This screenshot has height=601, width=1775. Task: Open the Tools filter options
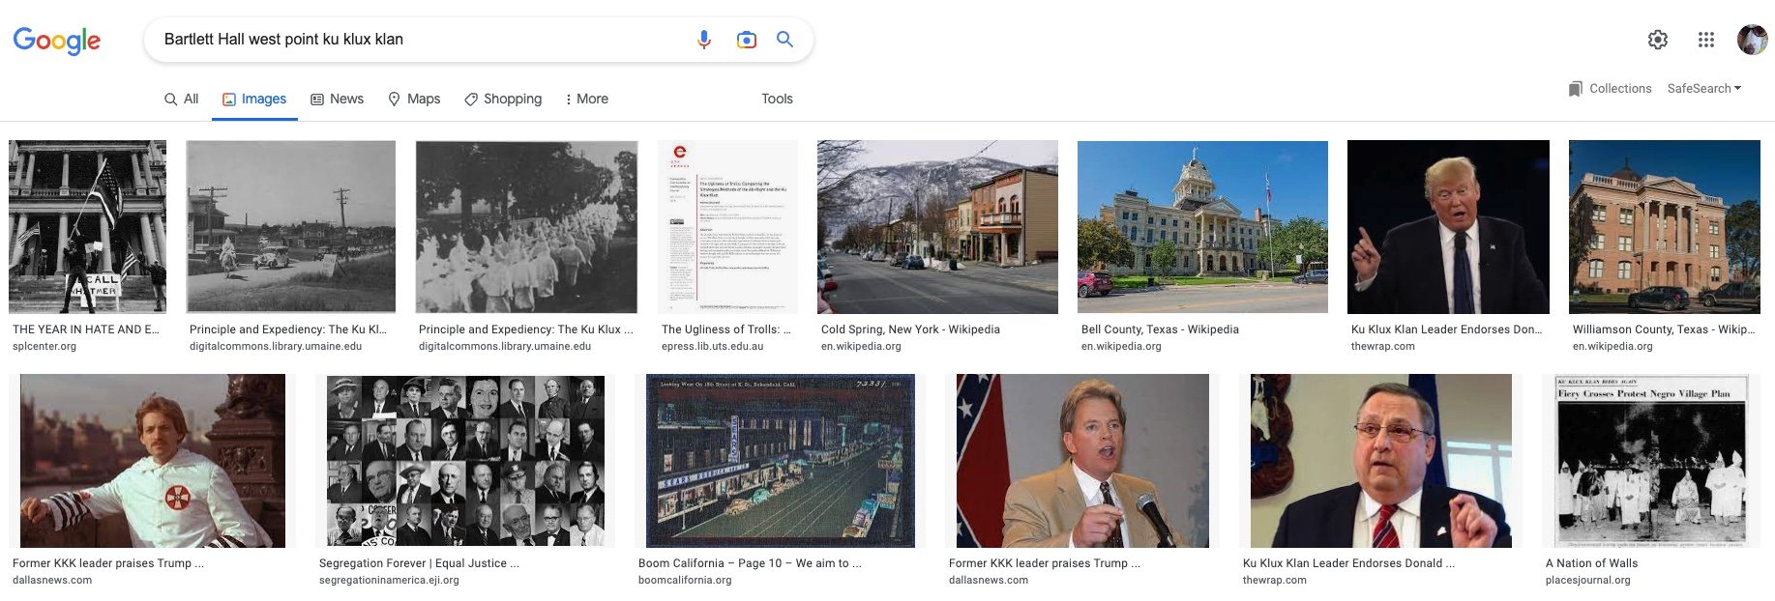[777, 99]
